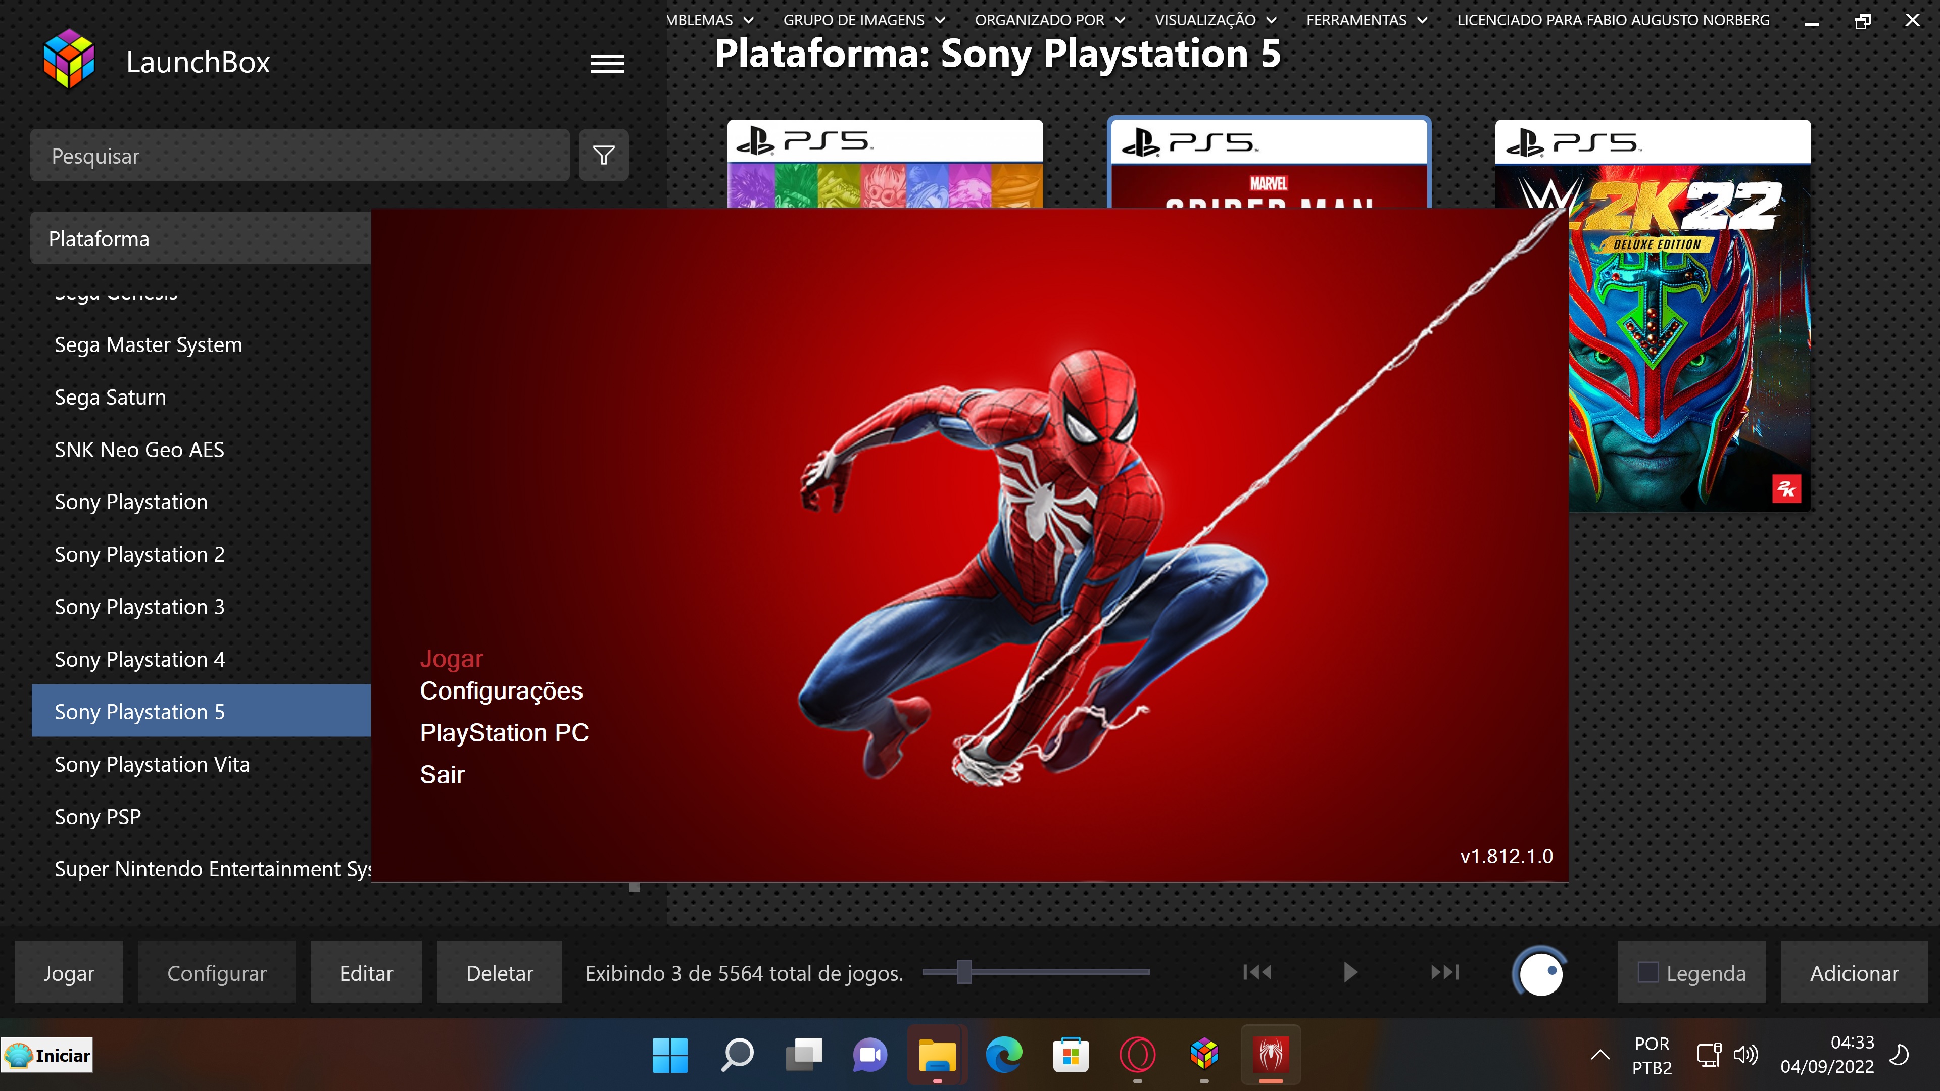The height and width of the screenshot is (1091, 1940).
Task: Click the Deletar button
Action: 499,973
